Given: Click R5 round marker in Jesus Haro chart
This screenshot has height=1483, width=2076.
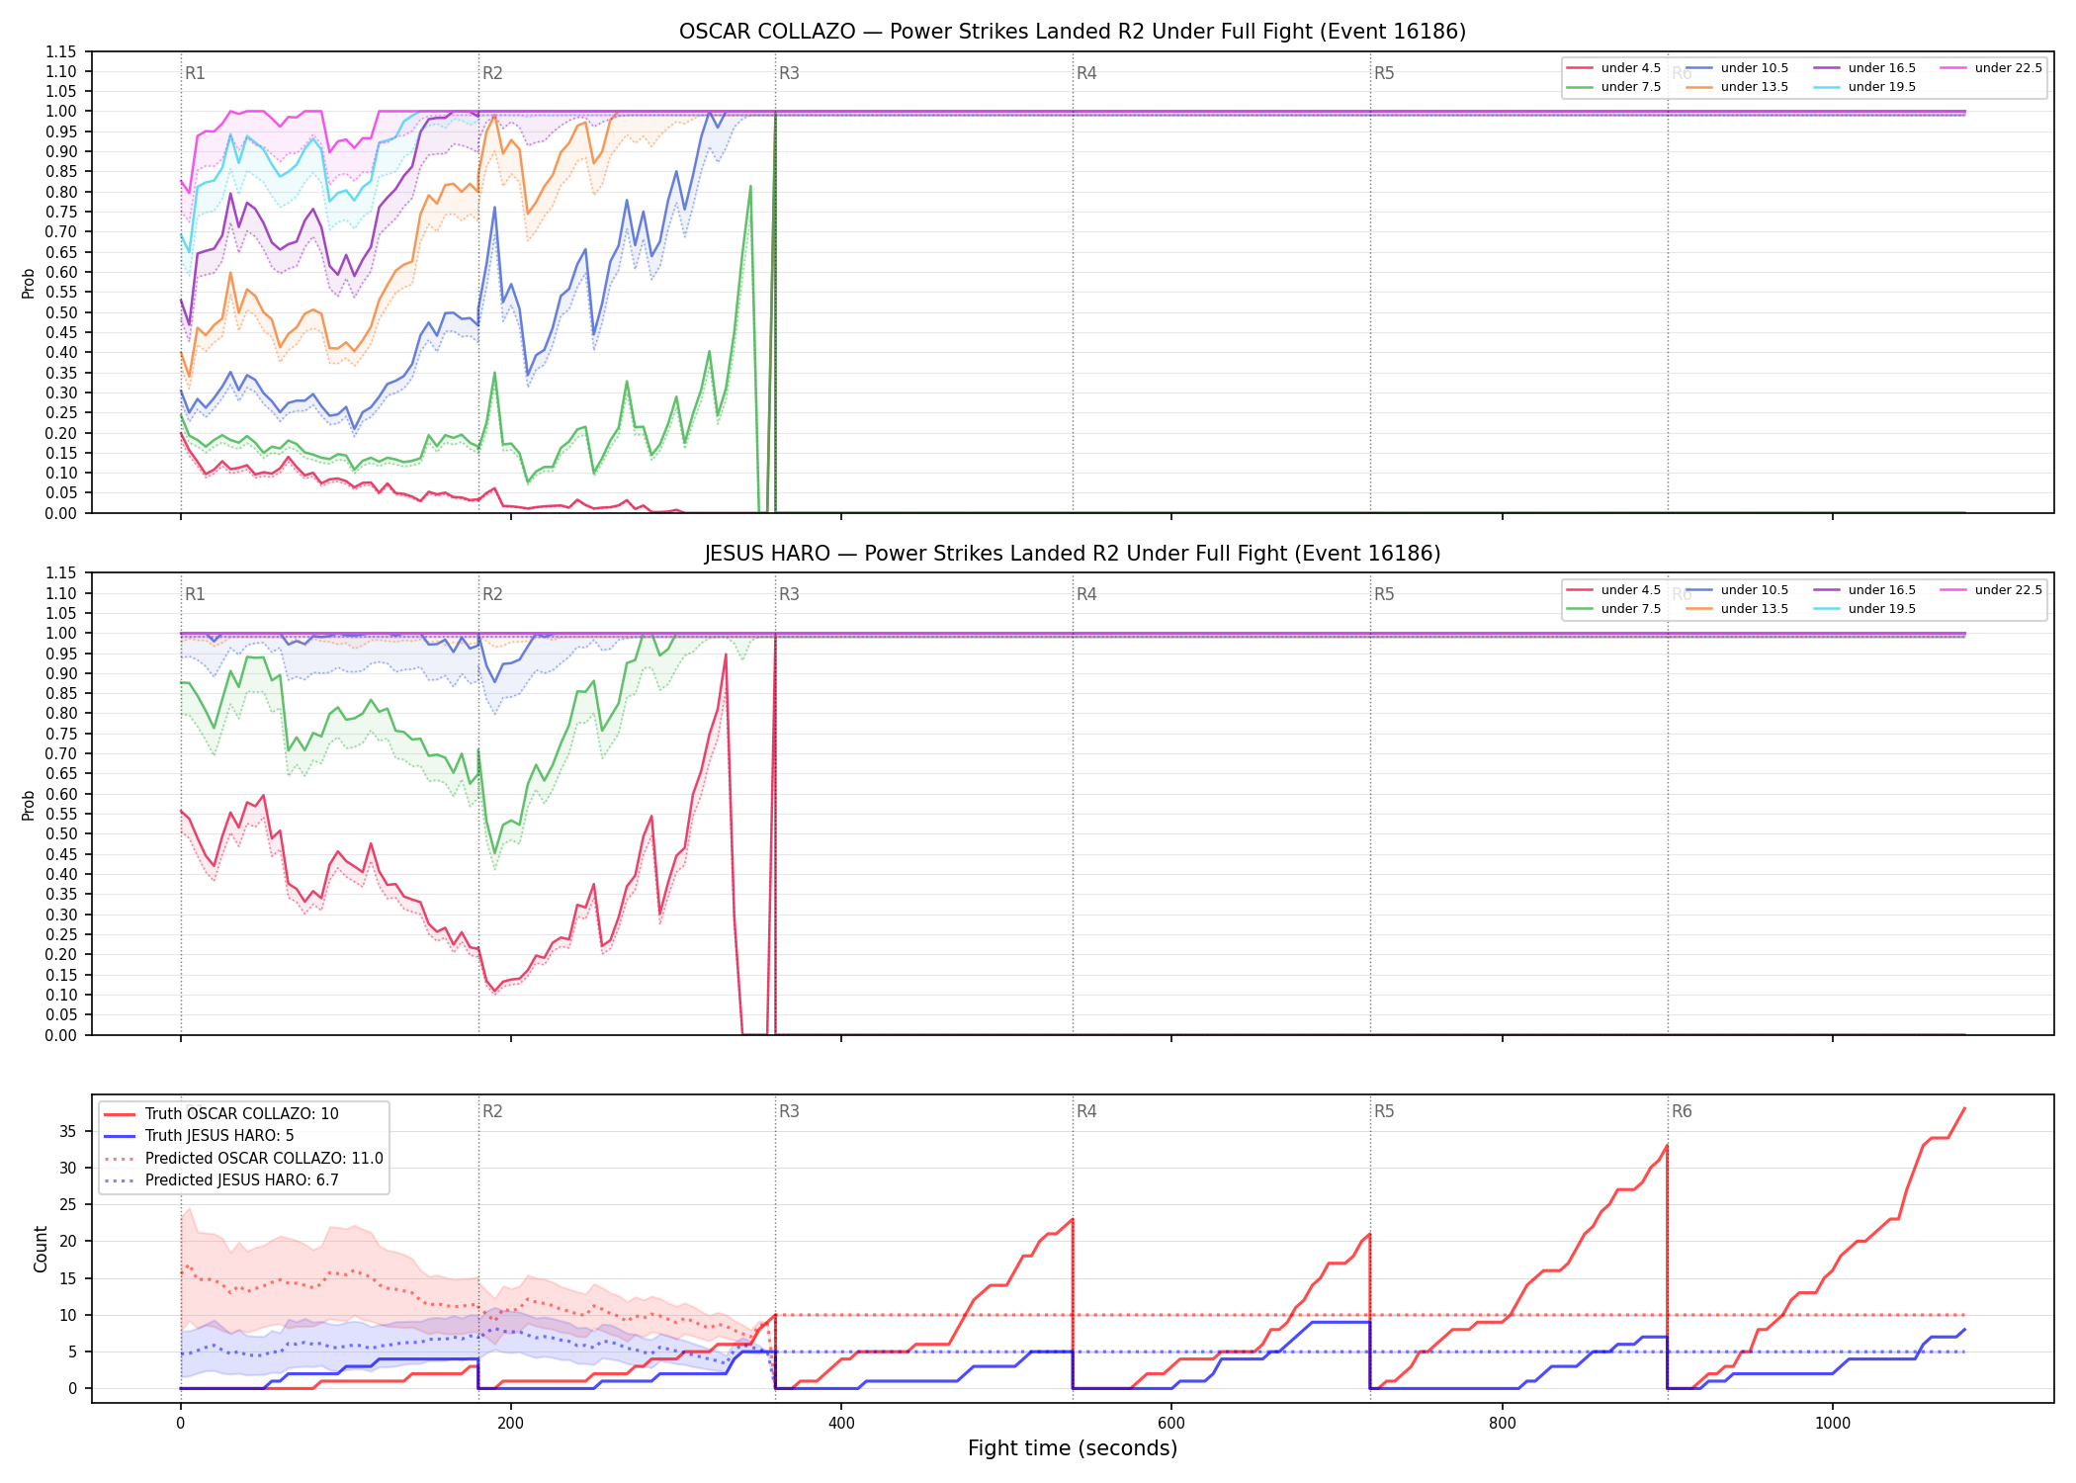Looking at the screenshot, I should coord(1384,594).
